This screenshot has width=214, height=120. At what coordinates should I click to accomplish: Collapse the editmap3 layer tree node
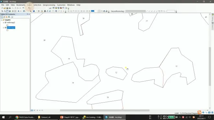point(4,27)
